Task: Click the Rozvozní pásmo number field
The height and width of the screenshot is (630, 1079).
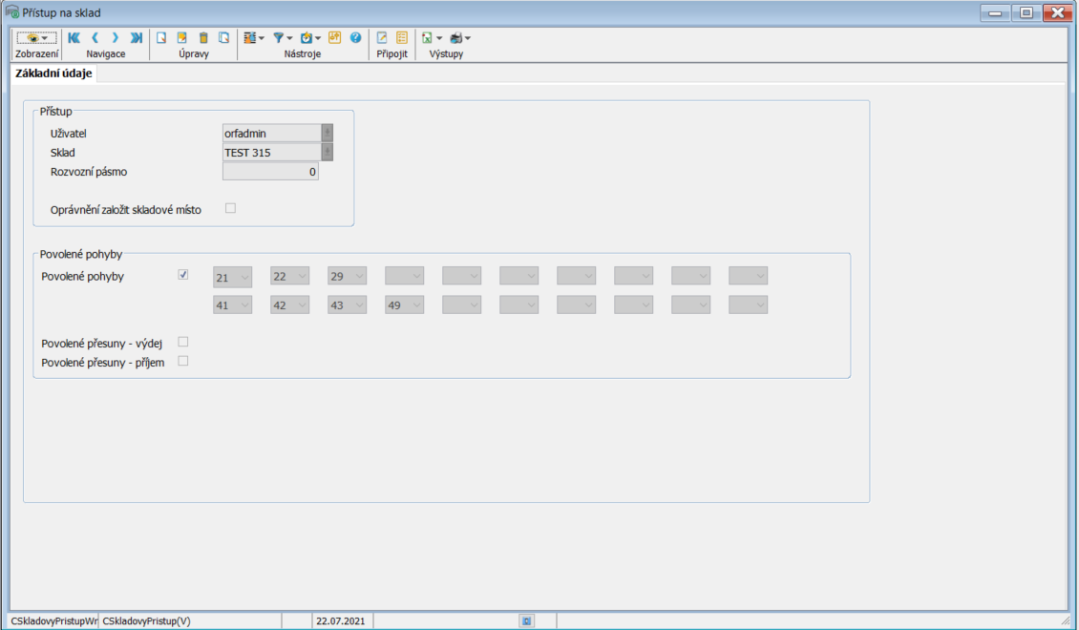Action: (x=270, y=172)
